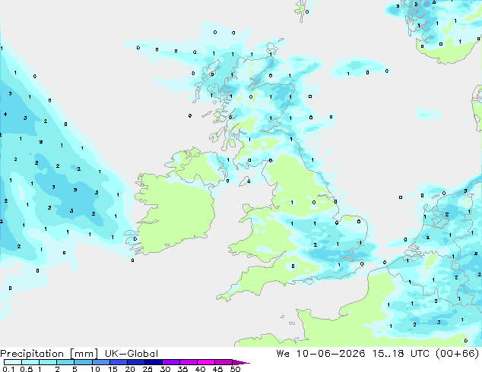Select the 5–10 mm legend color swatch
Screen dimensions: 482x372
pyautogui.click(x=83, y=362)
